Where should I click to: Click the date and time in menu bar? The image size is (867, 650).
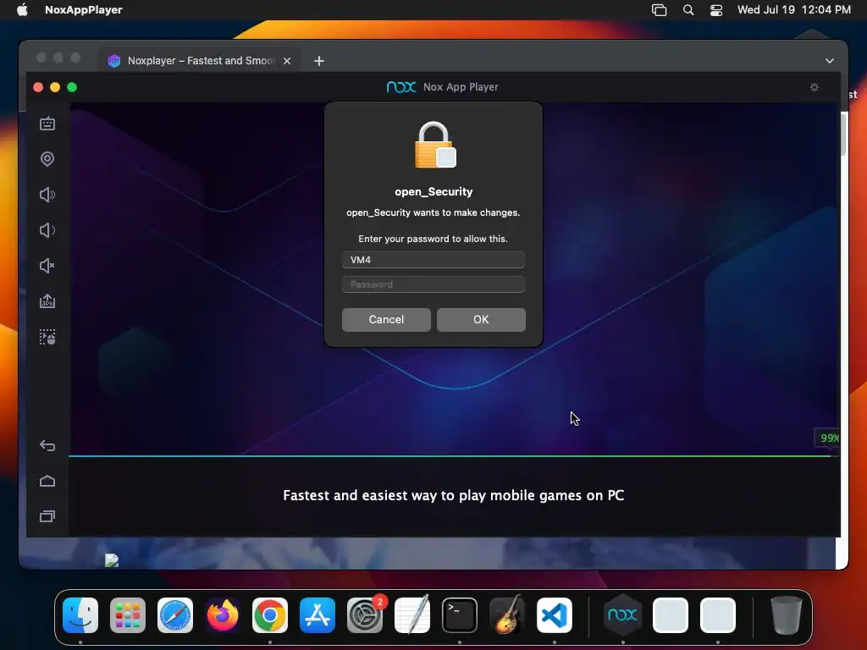point(793,9)
